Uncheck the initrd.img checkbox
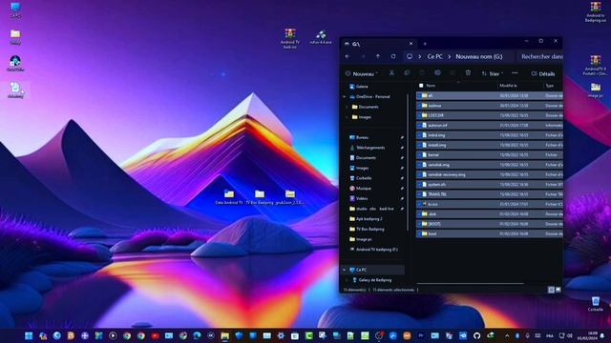Viewport: 611px width, 343px height. [x=419, y=135]
